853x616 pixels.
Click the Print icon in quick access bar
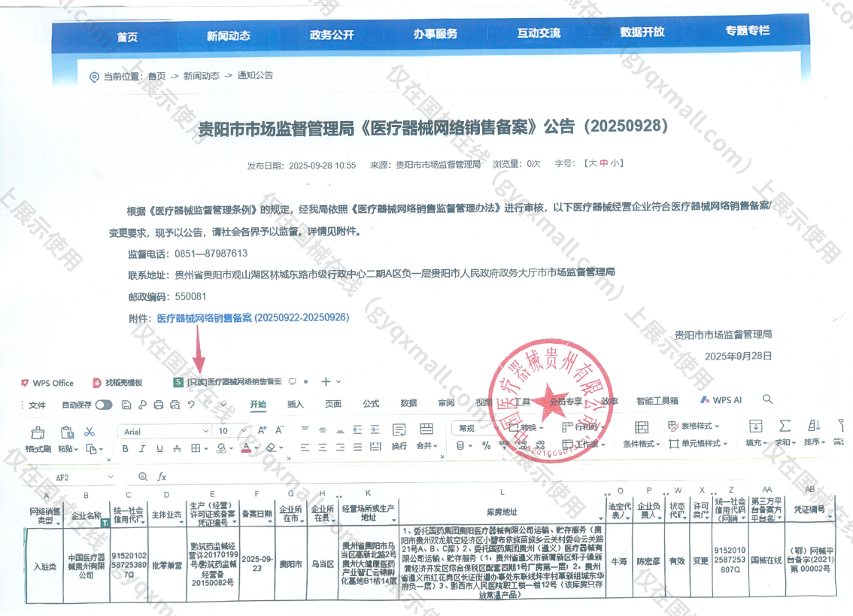158,405
